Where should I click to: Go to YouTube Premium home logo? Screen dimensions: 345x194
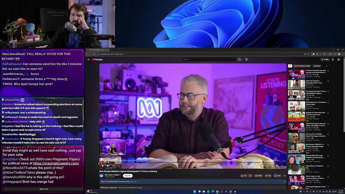coord(97,59)
